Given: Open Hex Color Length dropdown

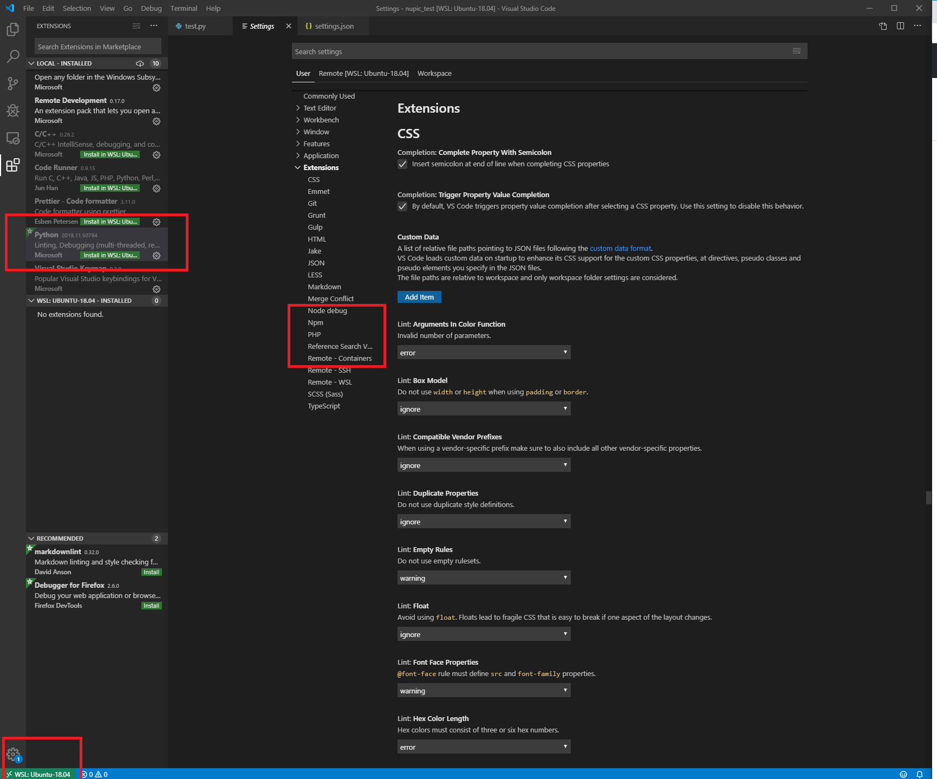Looking at the screenshot, I should 484,747.
